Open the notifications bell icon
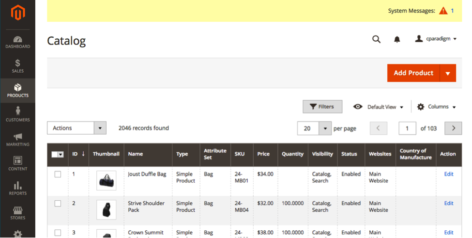 point(397,39)
